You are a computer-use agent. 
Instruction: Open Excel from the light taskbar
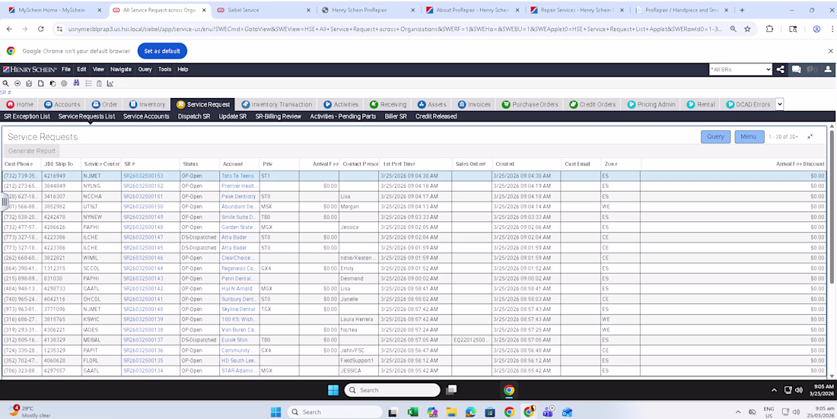click(x=412, y=412)
